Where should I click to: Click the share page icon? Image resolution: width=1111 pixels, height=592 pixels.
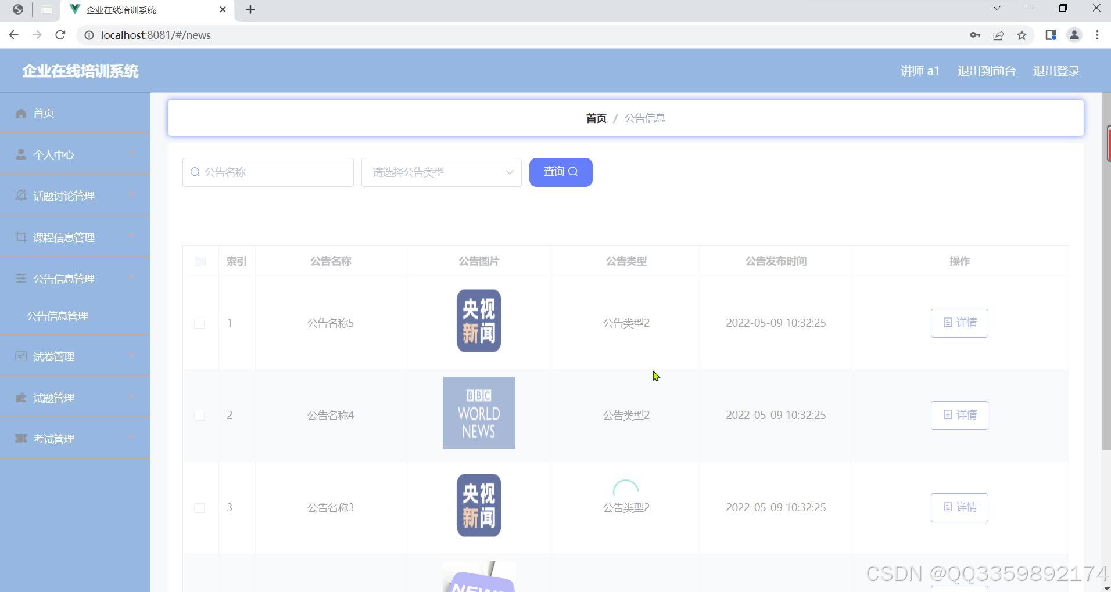pyautogui.click(x=998, y=35)
